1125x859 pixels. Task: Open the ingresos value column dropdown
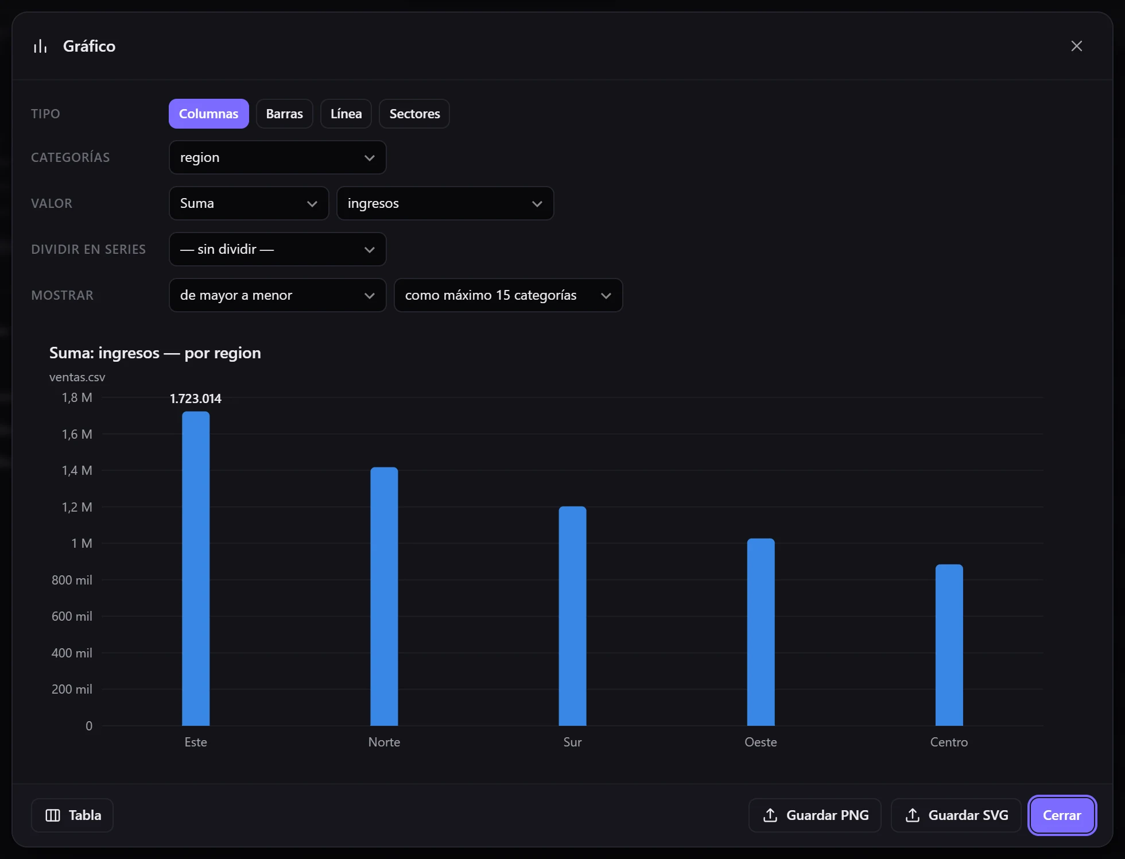point(445,203)
